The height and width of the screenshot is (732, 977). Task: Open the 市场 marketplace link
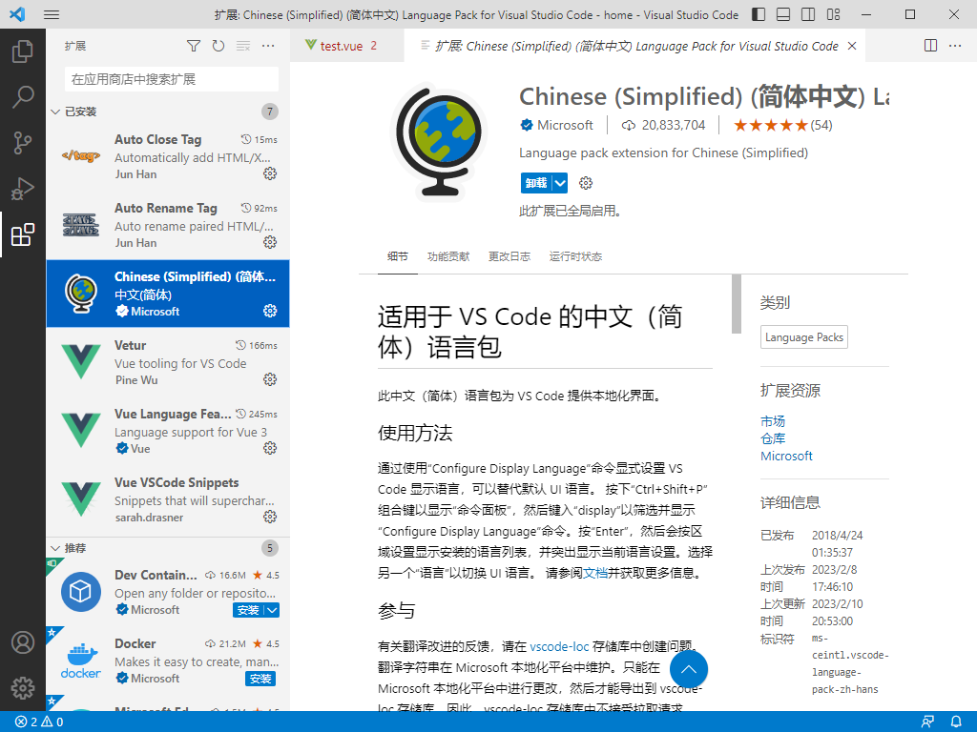click(773, 421)
